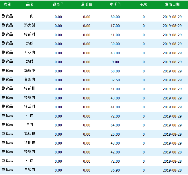Screen dimensions: 188x175
Task: Click the 30.00 middle price for 鸡胗
Action: pyautogui.click(x=115, y=44)
